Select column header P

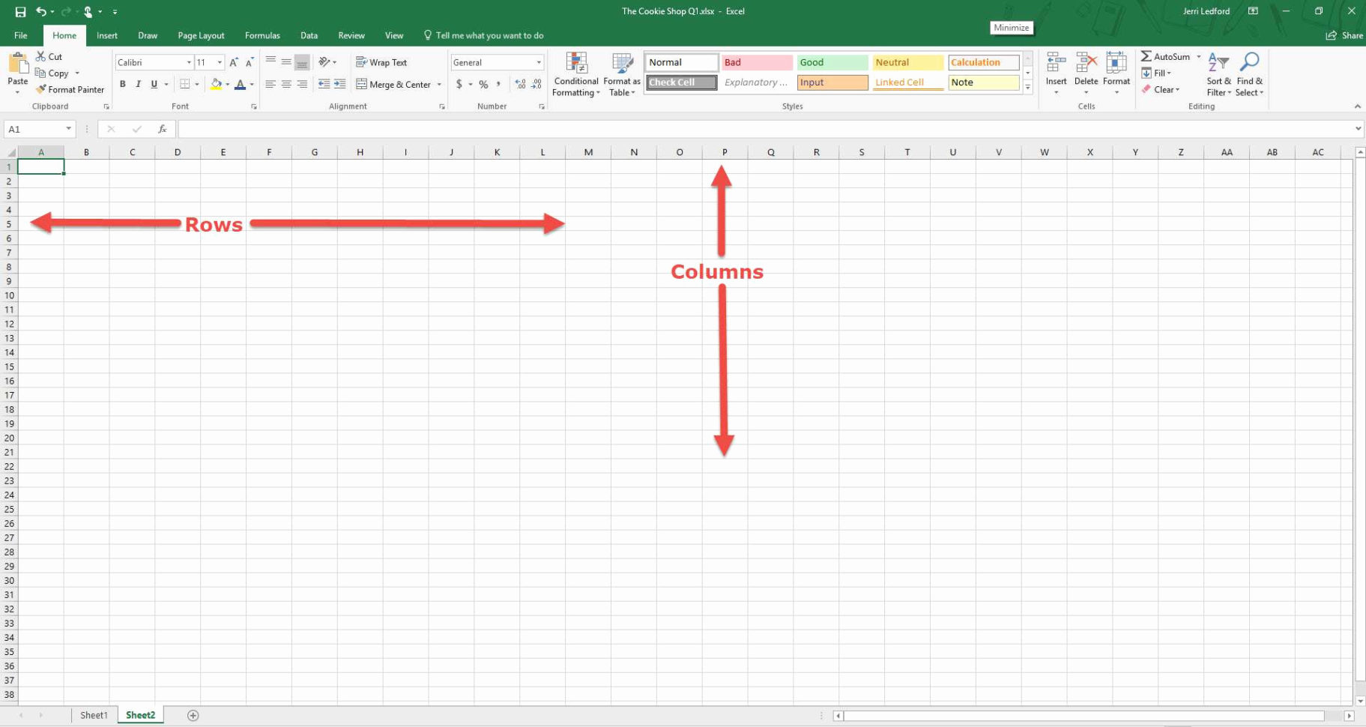pyautogui.click(x=725, y=152)
